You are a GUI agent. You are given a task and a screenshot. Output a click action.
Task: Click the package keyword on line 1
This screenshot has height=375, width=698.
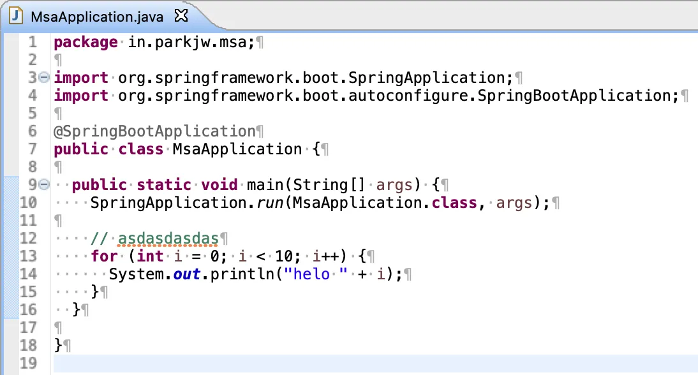coord(86,42)
